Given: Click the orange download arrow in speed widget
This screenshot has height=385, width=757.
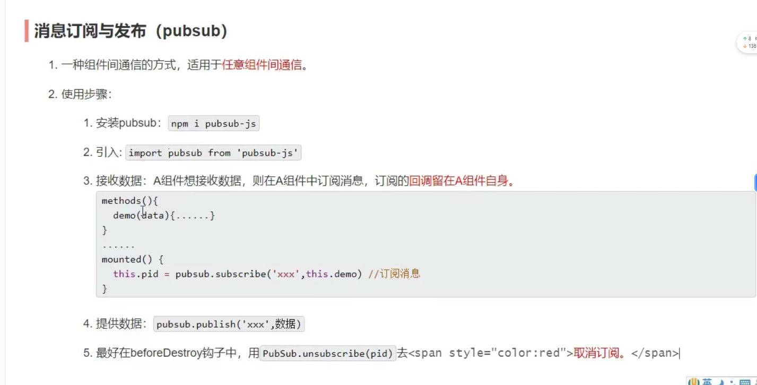Looking at the screenshot, I should tap(745, 46).
